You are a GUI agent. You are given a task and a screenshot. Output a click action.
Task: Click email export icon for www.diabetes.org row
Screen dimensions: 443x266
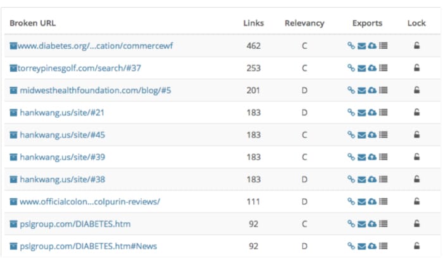pyautogui.click(x=361, y=46)
